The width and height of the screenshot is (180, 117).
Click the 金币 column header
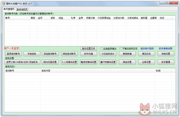tap(43, 18)
